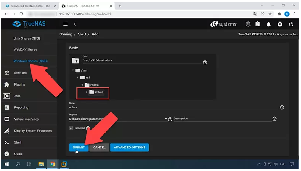Click the Description input field

[223, 119]
